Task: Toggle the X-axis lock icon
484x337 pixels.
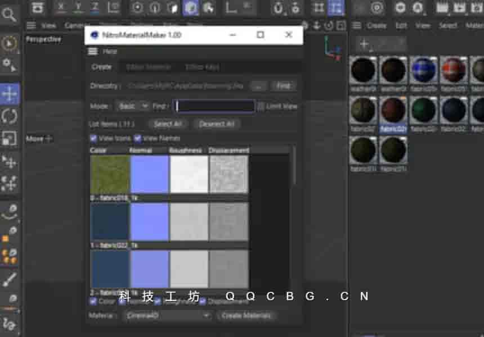Action: (61, 7)
